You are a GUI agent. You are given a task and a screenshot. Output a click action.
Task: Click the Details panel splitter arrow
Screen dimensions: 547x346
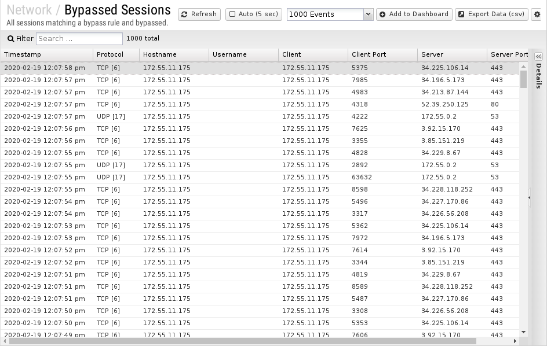529,197
